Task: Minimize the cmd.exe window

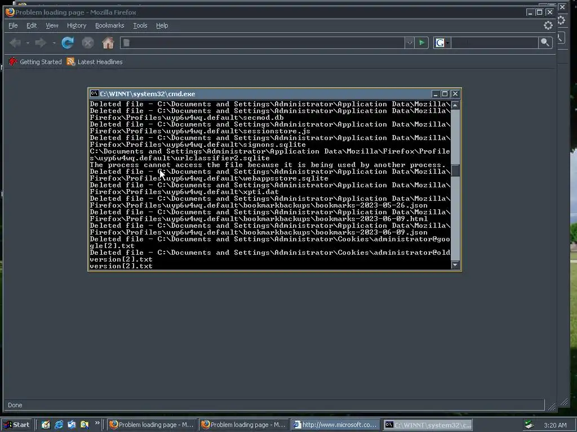Action: pos(436,94)
